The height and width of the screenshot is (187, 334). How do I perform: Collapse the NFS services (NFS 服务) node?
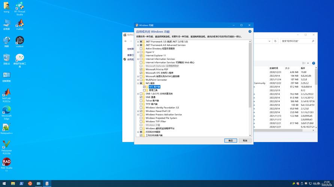click(138, 83)
